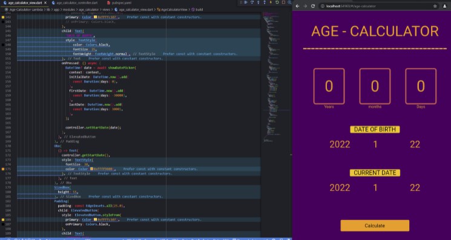Open color picker swatch on line 175
This screenshot has height=240, width=451.
91,169
